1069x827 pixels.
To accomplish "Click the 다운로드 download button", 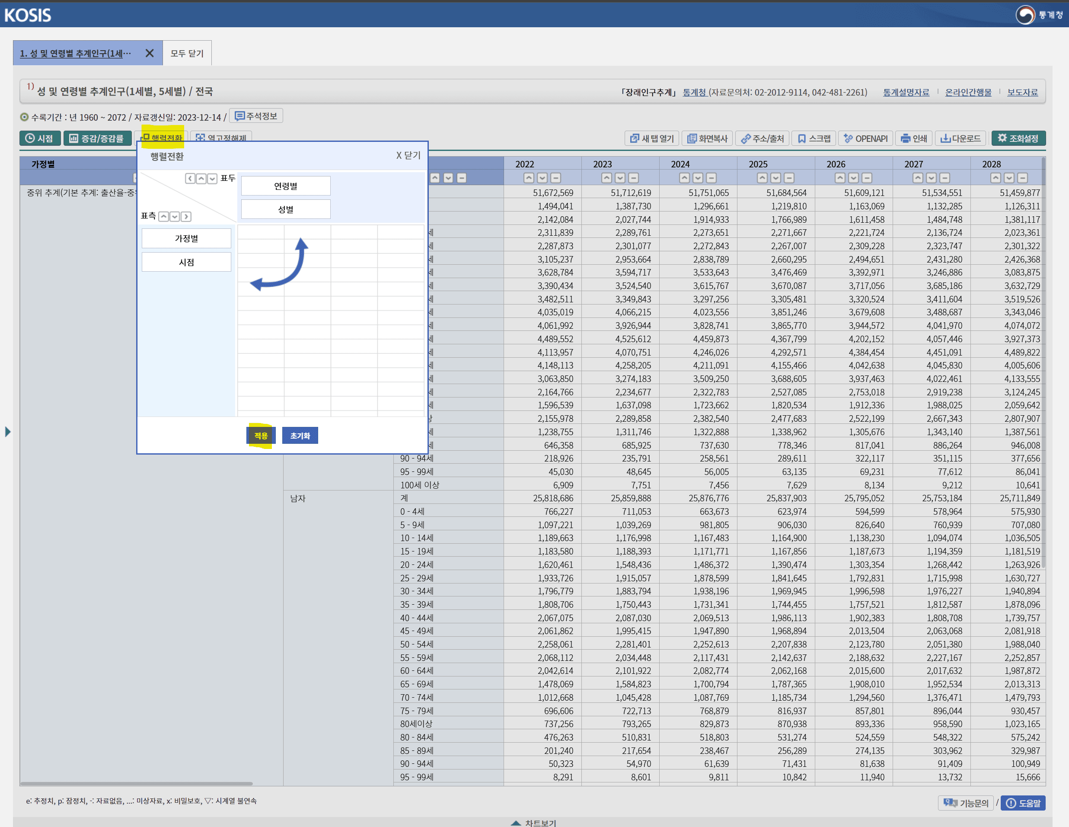I will [x=961, y=138].
